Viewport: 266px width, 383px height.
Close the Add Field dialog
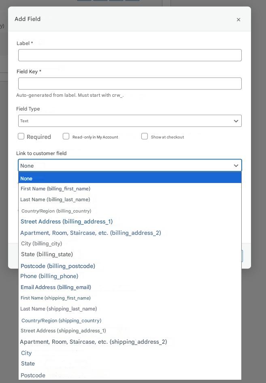click(238, 19)
